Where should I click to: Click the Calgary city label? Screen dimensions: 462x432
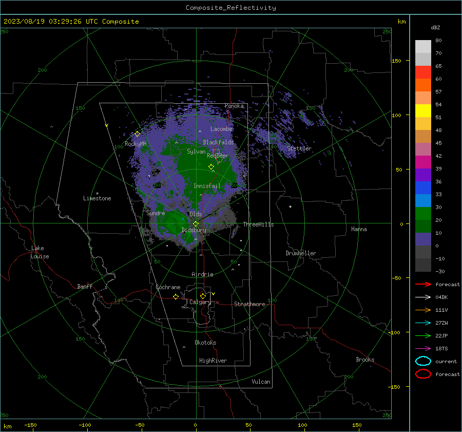200,302
